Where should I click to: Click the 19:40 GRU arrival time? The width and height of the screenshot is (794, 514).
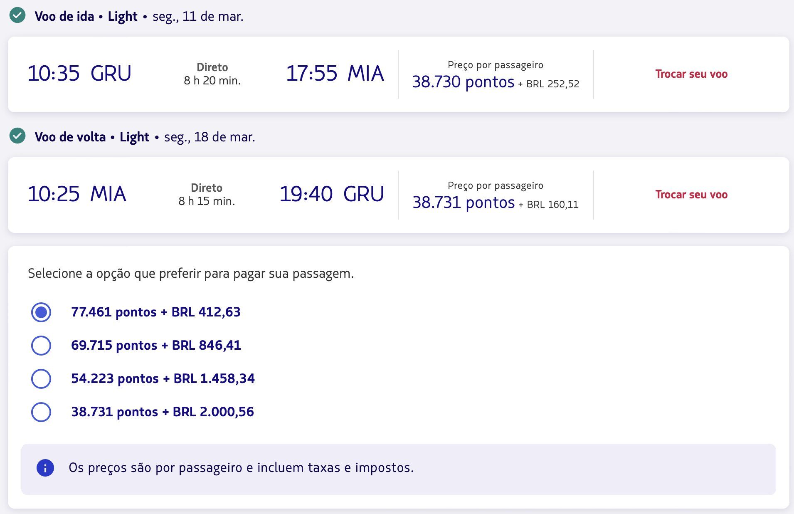tap(331, 194)
